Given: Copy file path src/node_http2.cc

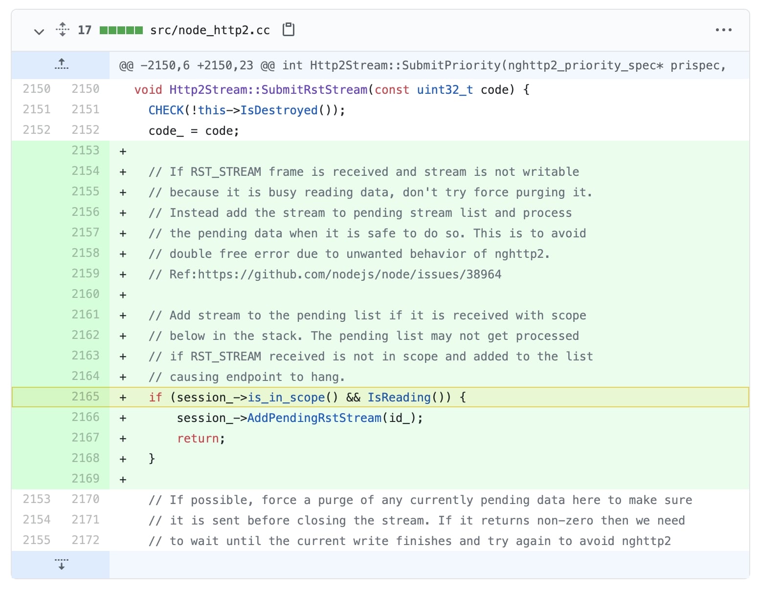Looking at the screenshot, I should 289,29.
